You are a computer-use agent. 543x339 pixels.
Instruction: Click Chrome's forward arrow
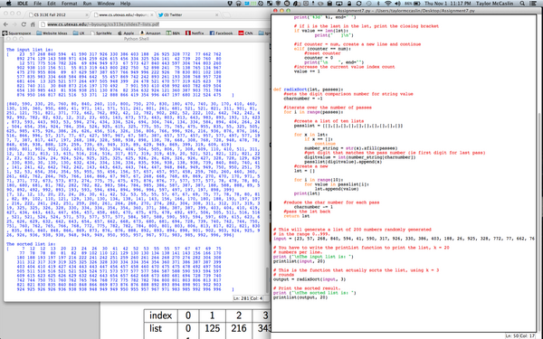point(14,24)
